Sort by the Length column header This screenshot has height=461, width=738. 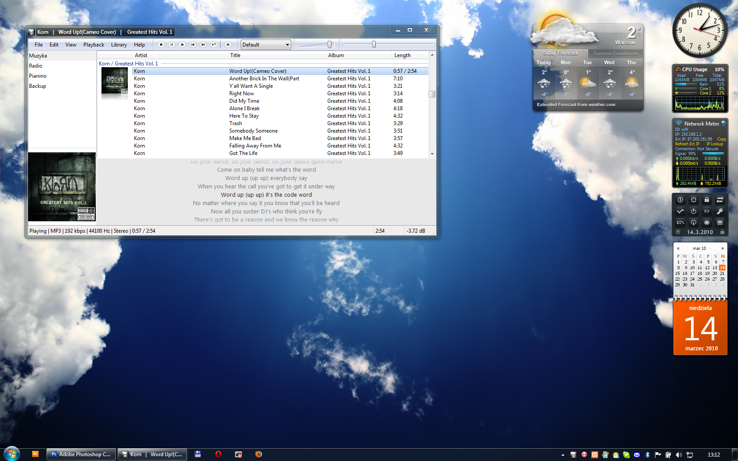(x=410, y=55)
